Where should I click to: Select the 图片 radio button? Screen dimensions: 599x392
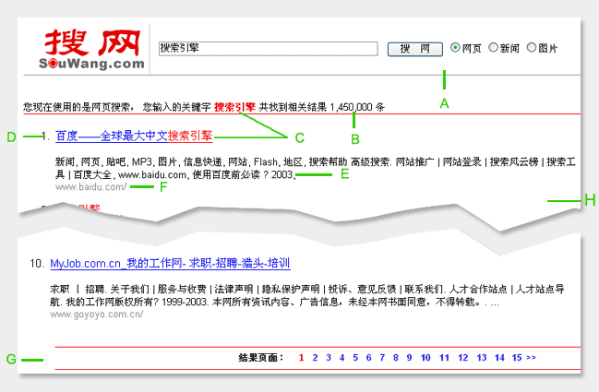click(532, 48)
